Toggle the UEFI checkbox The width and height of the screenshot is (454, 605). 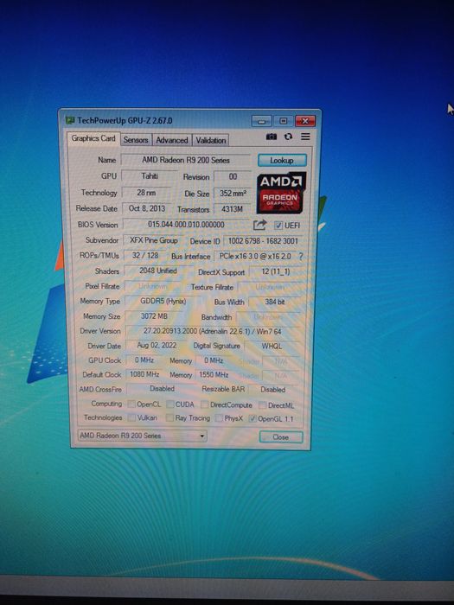point(278,226)
